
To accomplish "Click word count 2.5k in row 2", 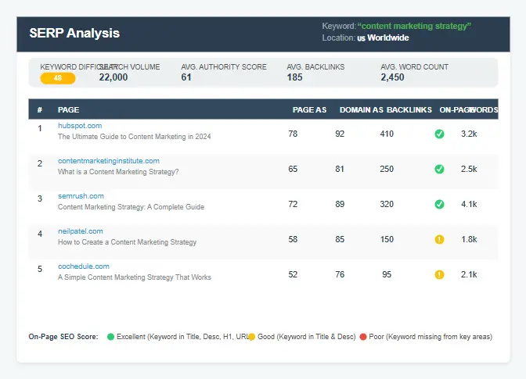I will point(469,169).
